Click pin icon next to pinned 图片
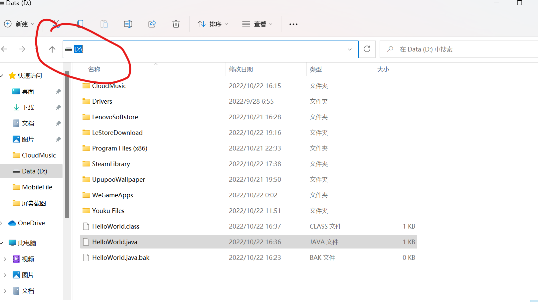Screen dimensions: 538x302 pyautogui.click(x=58, y=139)
